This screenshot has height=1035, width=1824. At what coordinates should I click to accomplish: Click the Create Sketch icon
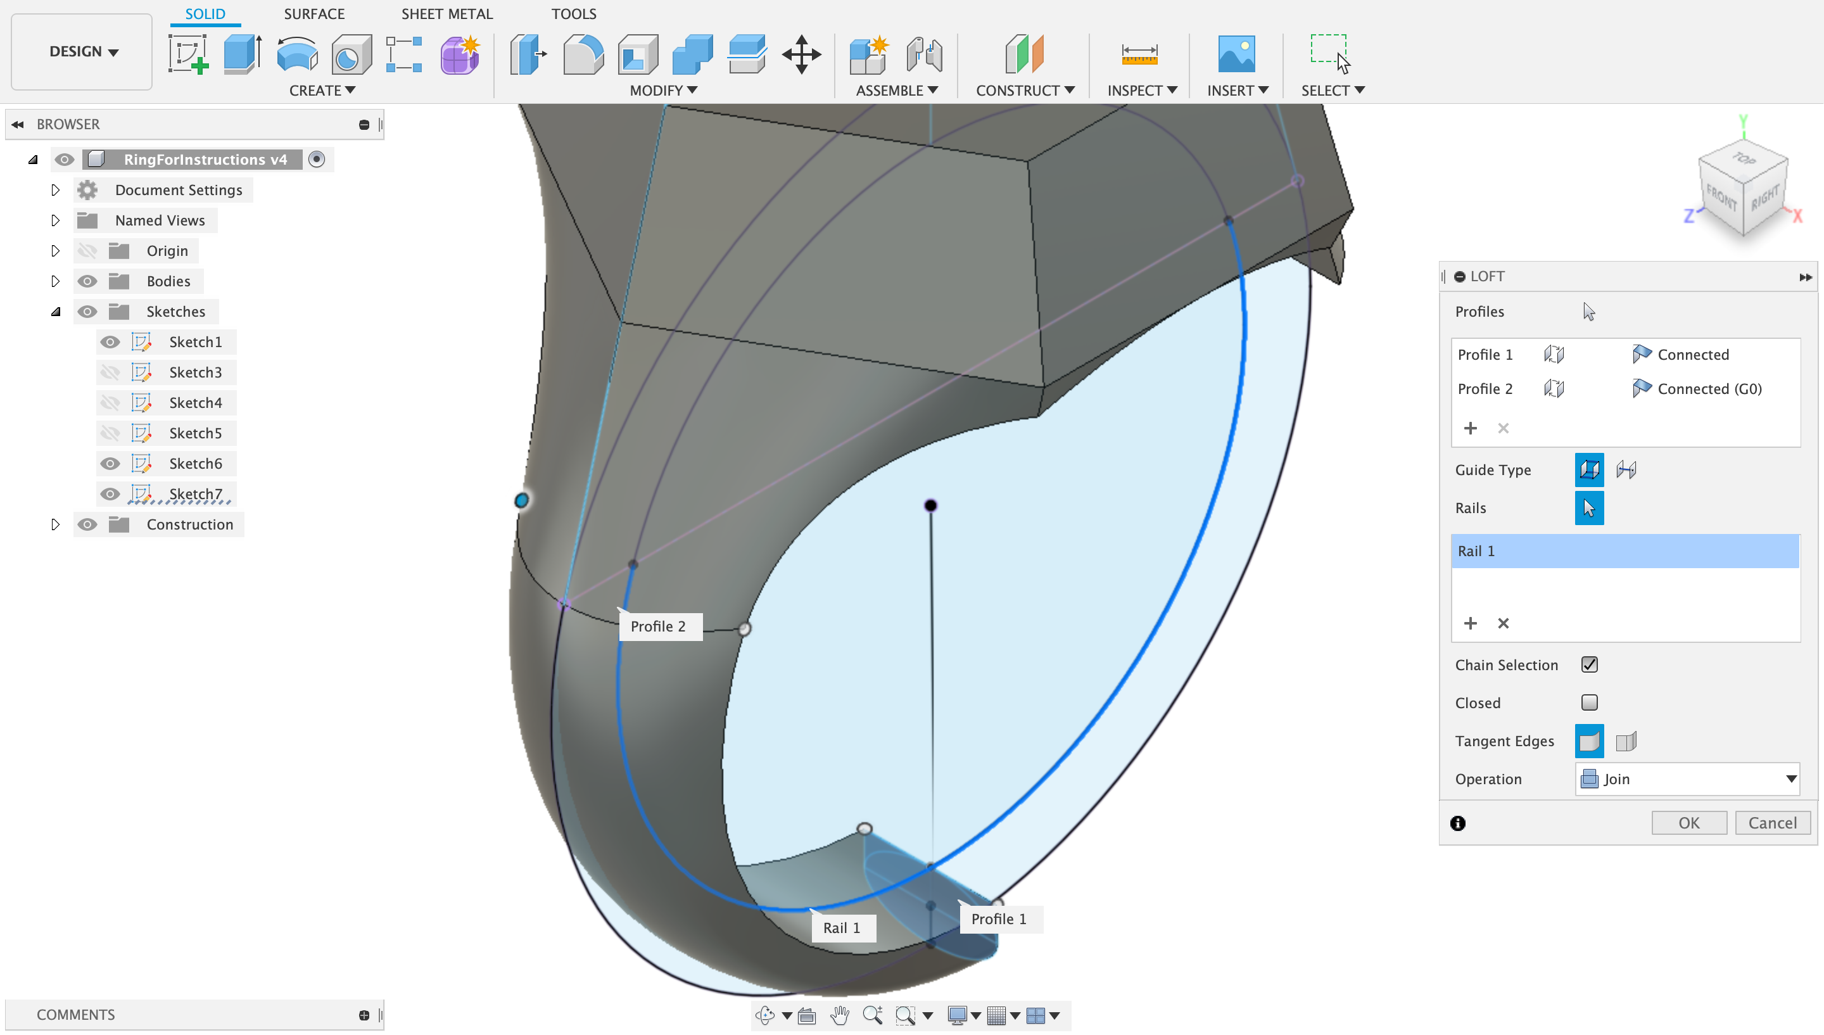coord(188,54)
